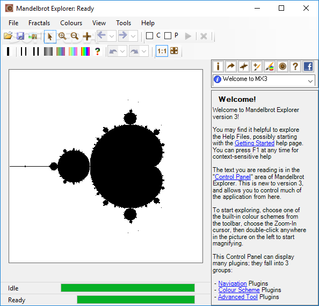Open the Fractals menu
The image size is (319, 306).
coord(39,23)
